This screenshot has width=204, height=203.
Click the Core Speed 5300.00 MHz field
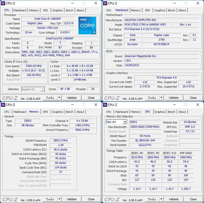click(34, 66)
